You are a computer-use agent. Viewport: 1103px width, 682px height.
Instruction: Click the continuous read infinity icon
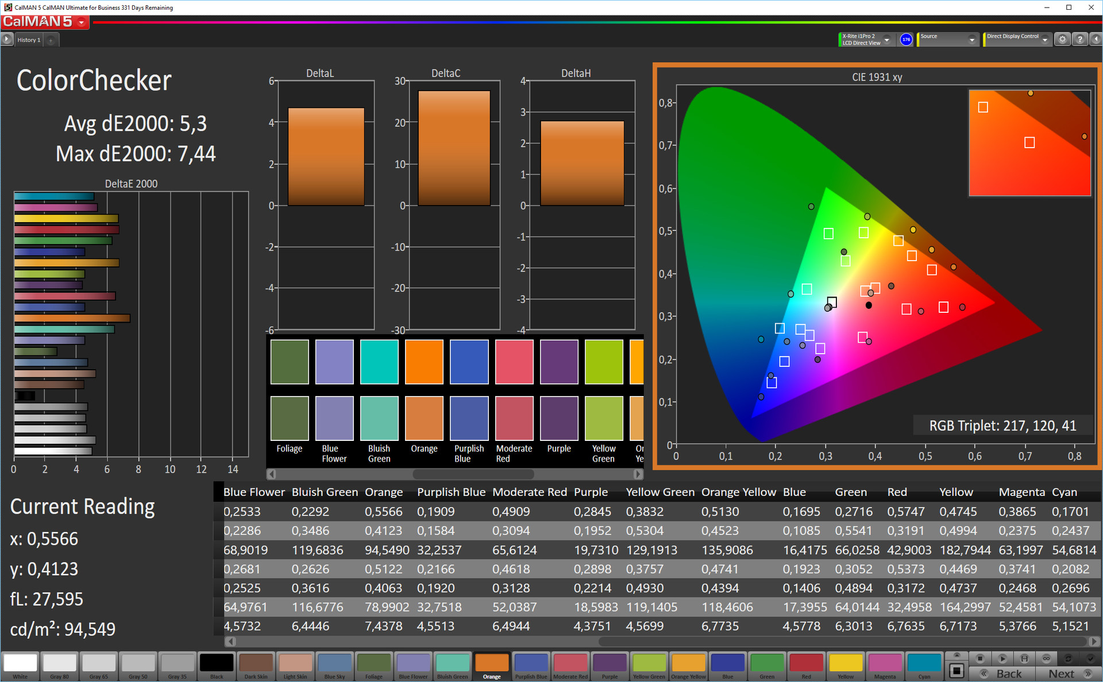(x=1046, y=658)
